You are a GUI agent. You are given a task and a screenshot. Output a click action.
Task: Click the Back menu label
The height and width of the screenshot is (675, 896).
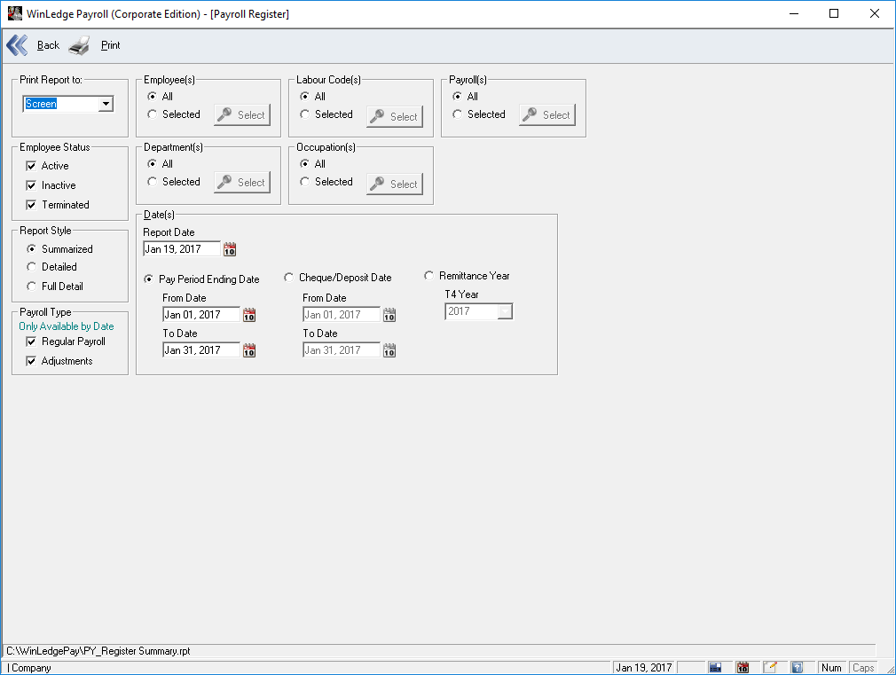point(48,45)
